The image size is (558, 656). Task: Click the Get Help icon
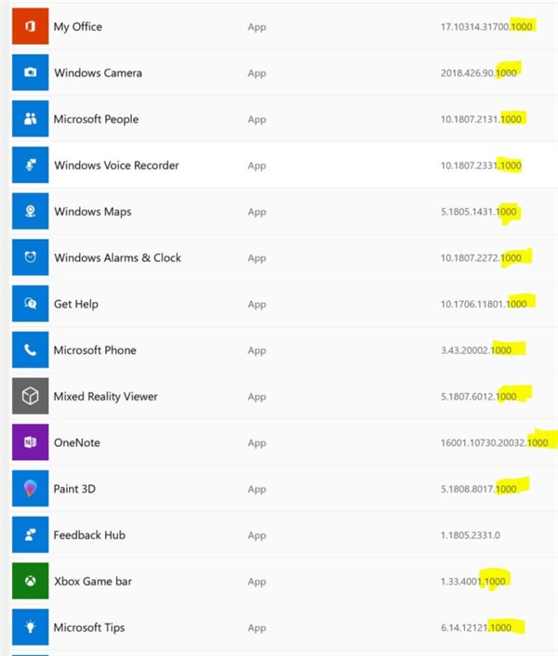30,304
